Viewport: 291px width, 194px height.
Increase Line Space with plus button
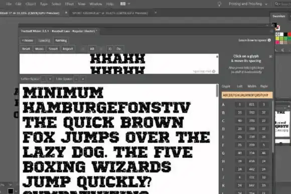(83, 79)
